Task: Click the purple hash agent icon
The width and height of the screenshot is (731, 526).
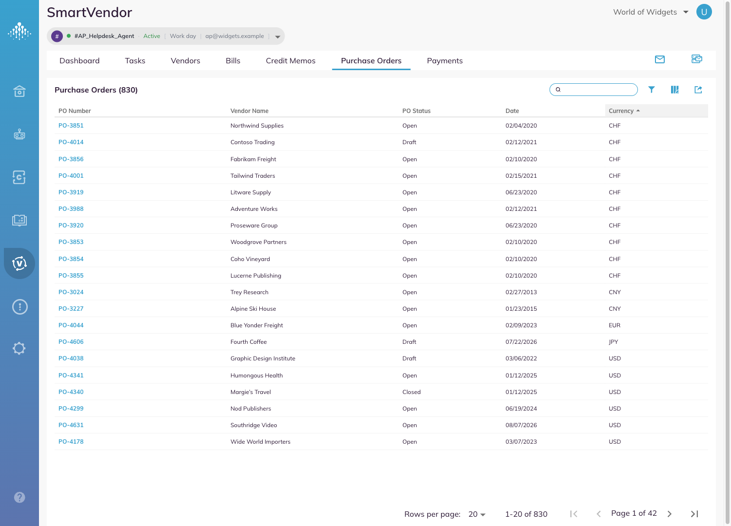Action: [57, 36]
